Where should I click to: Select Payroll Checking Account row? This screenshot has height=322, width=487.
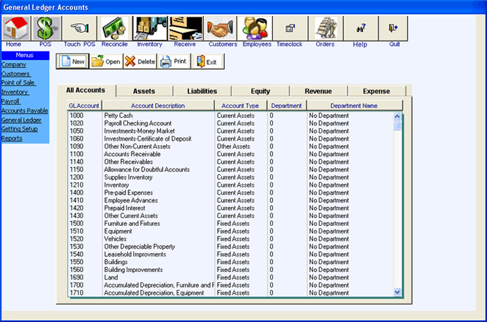coord(230,123)
